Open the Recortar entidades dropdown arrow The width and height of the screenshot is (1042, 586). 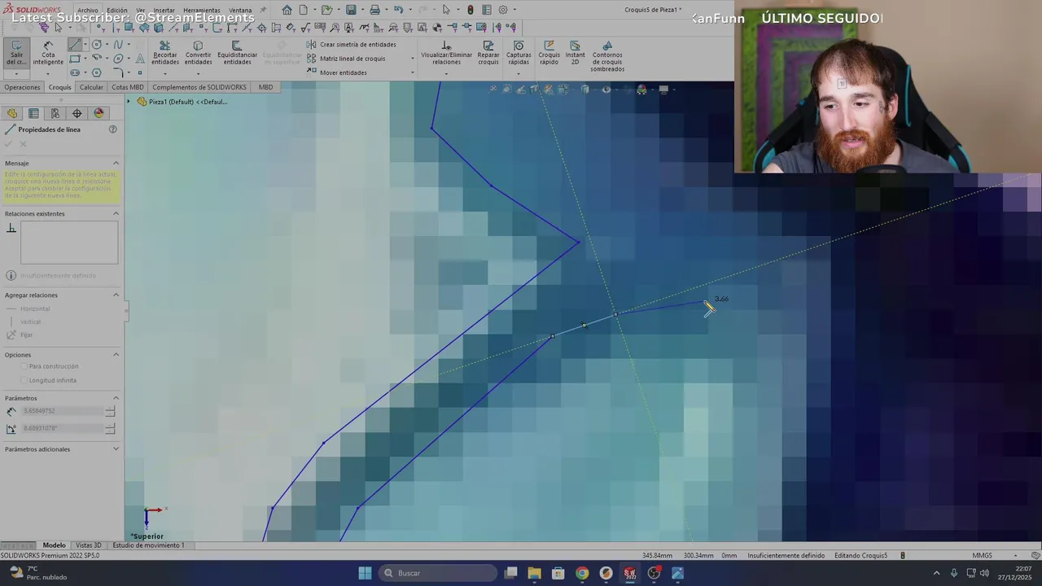pyautogui.click(x=164, y=73)
